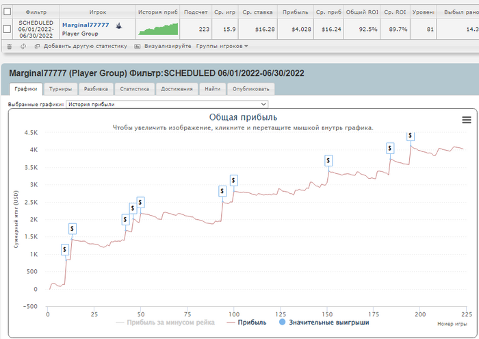Click the $ marker at 2.5K near game 50
The width and height of the screenshot is (479, 339).
tap(140, 202)
